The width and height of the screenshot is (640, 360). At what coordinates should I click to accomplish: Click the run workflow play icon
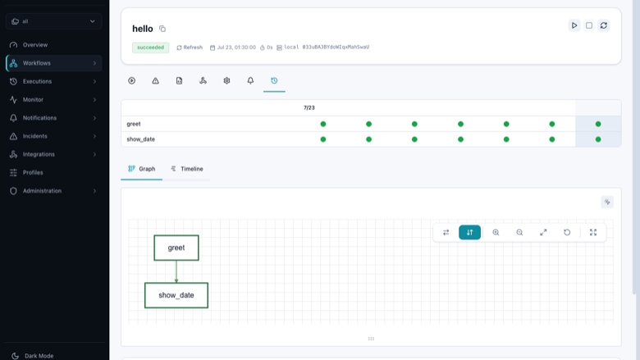click(x=574, y=25)
